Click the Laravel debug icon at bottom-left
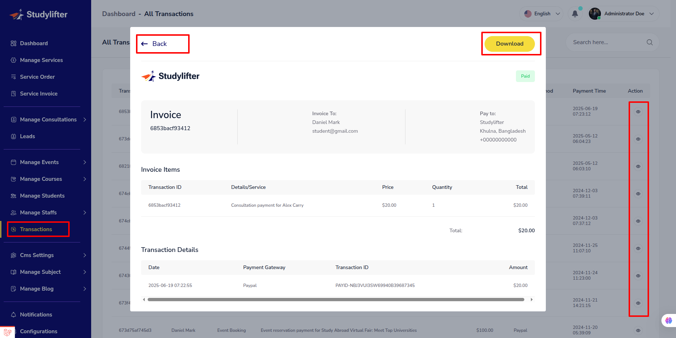 coord(7,332)
